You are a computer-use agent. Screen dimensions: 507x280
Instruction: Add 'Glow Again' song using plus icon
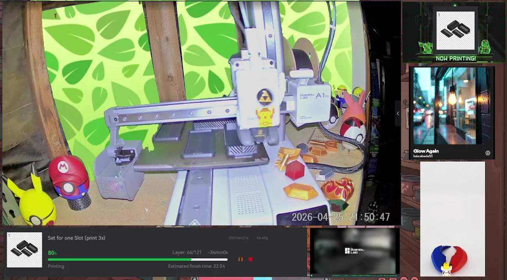(x=487, y=153)
